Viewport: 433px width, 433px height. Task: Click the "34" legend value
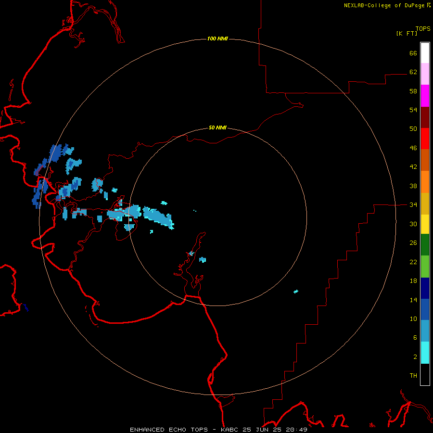413,204
